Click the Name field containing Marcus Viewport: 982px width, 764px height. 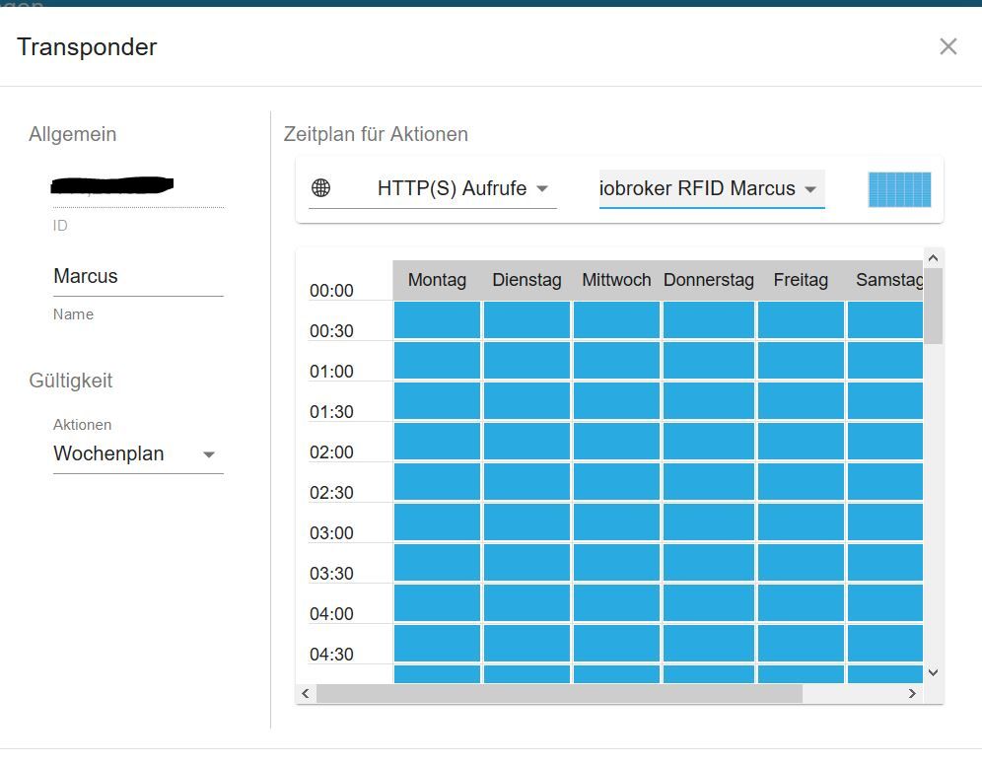(138, 277)
